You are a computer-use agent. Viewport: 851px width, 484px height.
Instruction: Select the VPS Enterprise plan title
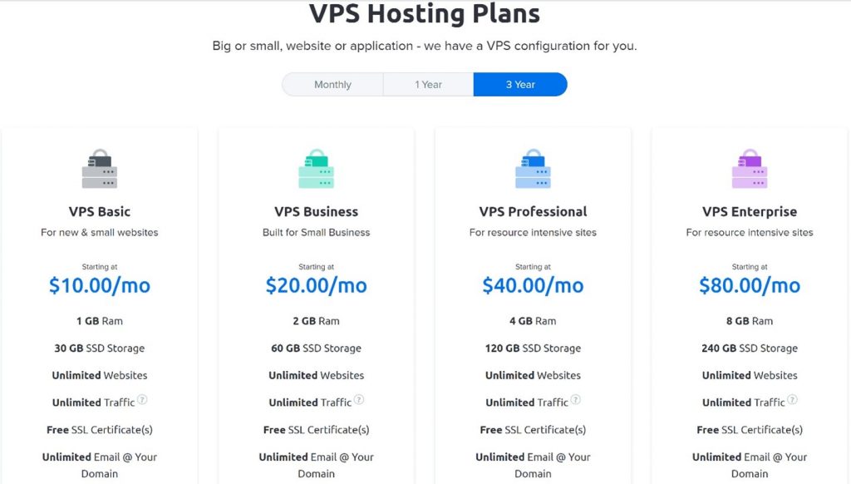coord(750,211)
